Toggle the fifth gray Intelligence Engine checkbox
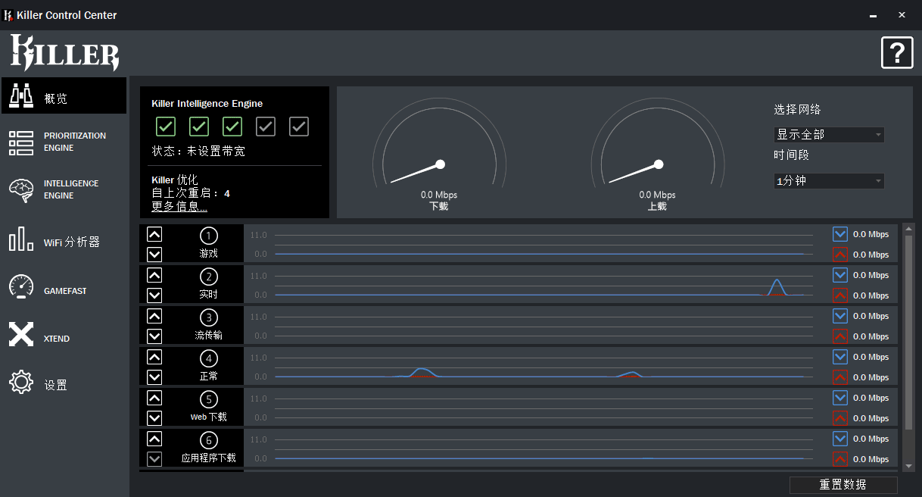 [x=299, y=127]
